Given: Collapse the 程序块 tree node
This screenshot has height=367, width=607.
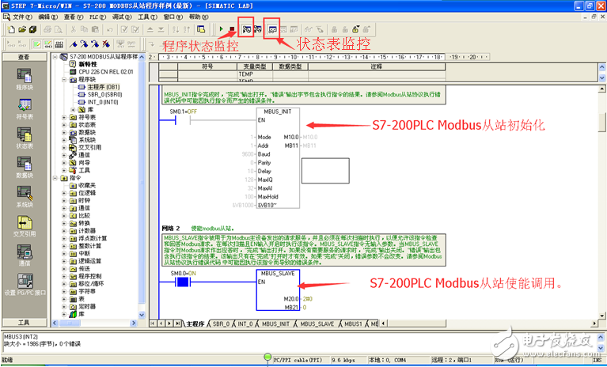Looking at the screenshot, I should tap(64, 79).
